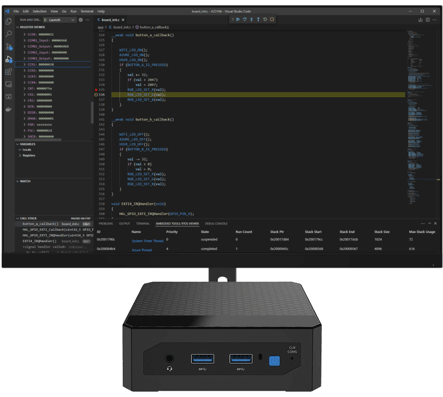
Task: Click the Step Into debug icon
Action: point(252,19)
